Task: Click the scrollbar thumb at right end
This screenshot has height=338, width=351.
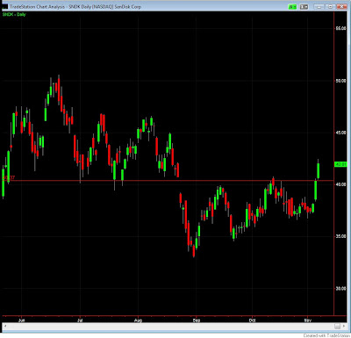Action: (x=337, y=326)
